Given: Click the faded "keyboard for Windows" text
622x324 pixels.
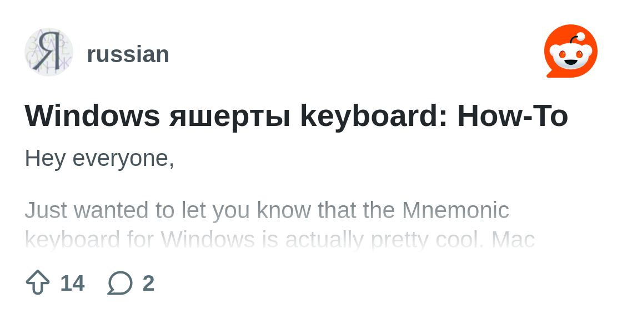Looking at the screenshot, I should pyautogui.click(x=139, y=240).
